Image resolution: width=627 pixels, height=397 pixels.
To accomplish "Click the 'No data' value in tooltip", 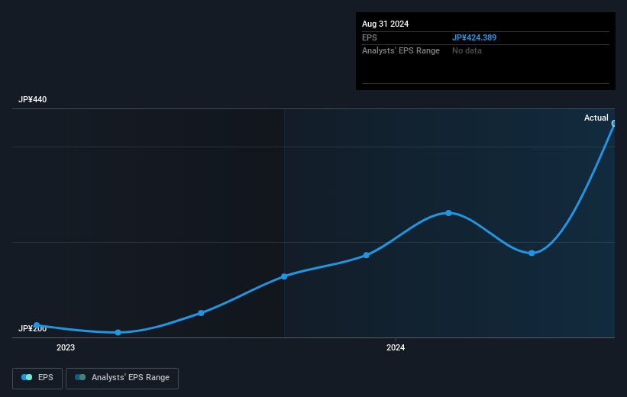I will coord(467,51).
